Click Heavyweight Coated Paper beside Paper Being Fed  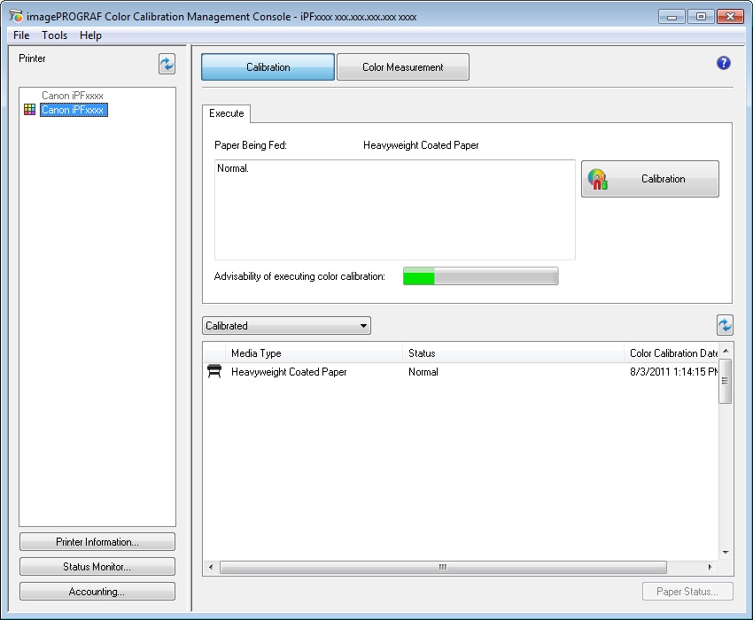pyautogui.click(x=421, y=145)
